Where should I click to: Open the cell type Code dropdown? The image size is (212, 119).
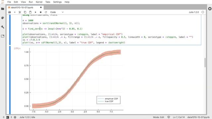point(57,12)
